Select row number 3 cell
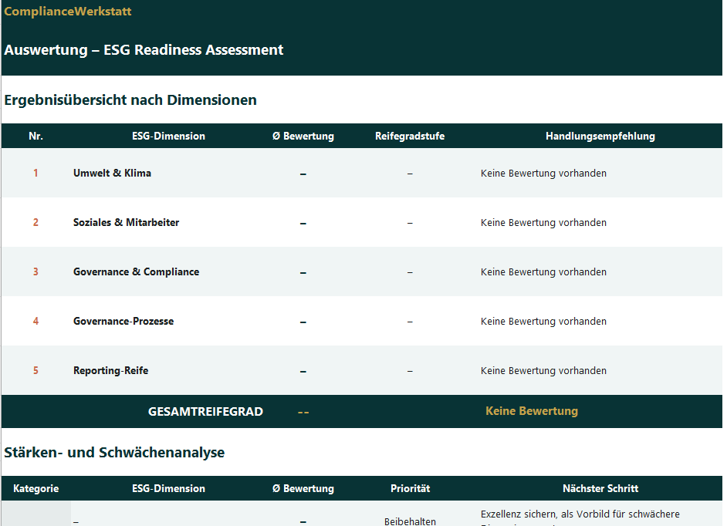 pos(36,272)
